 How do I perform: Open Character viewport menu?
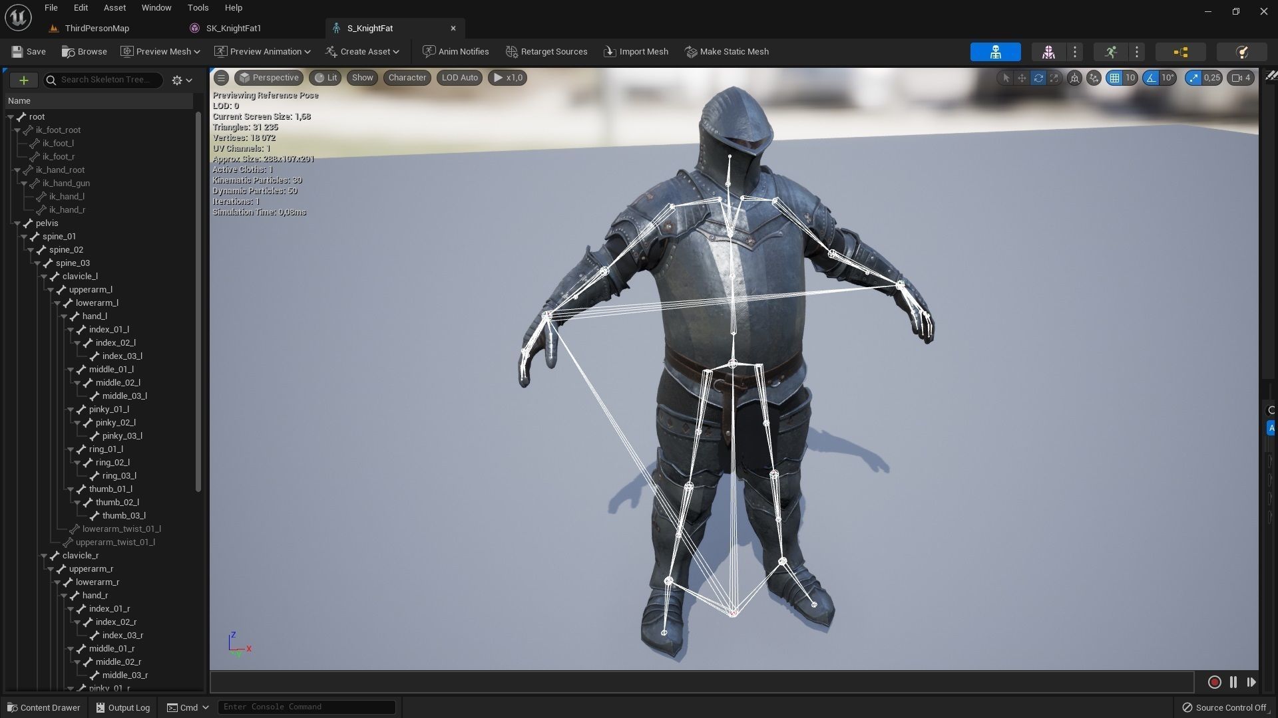[x=407, y=78]
